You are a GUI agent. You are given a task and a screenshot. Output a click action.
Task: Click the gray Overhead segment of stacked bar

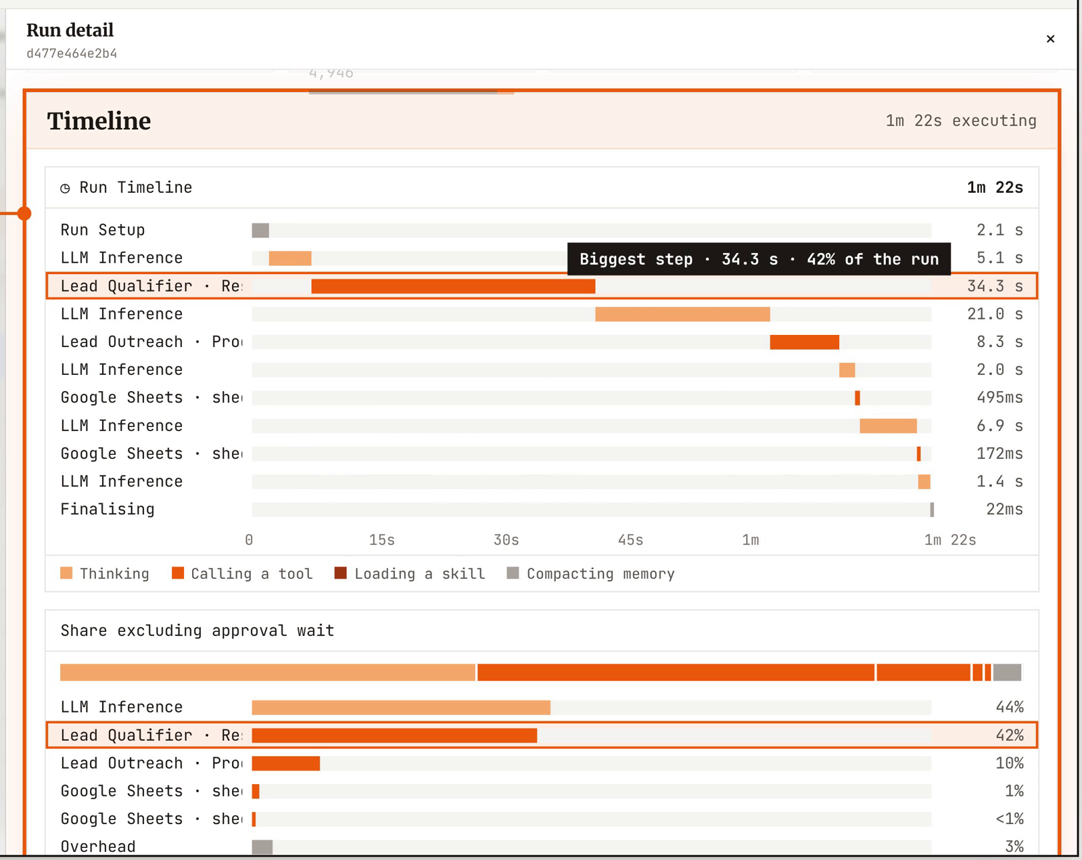point(1007,673)
